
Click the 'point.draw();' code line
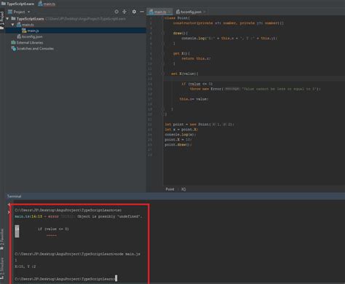pyautogui.click(x=178, y=145)
